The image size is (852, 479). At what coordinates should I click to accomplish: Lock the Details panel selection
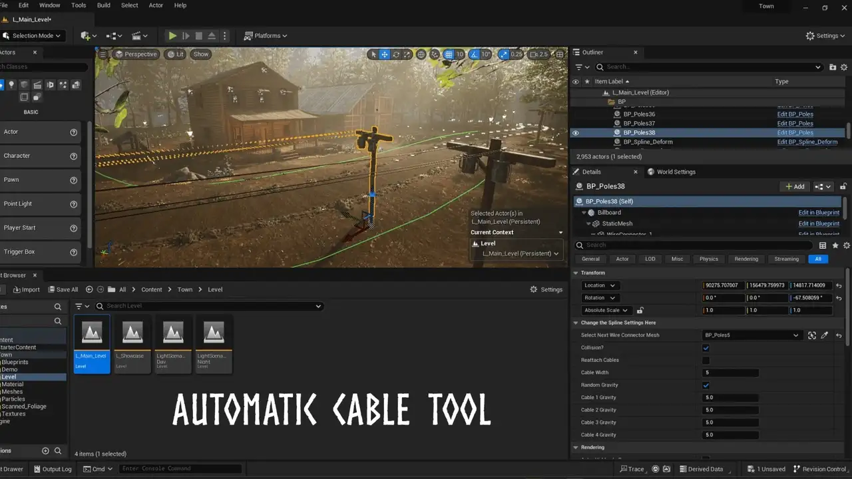tap(843, 187)
